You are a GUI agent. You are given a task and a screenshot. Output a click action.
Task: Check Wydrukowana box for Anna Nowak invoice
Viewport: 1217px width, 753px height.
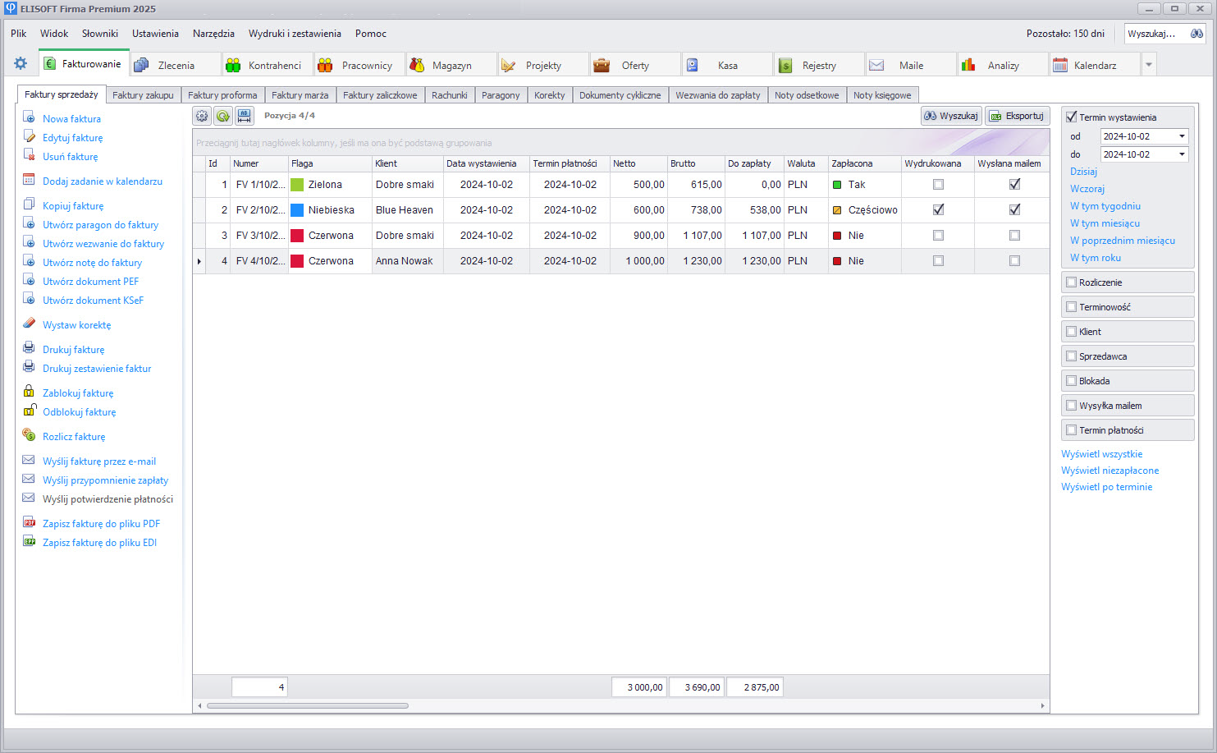[938, 261]
